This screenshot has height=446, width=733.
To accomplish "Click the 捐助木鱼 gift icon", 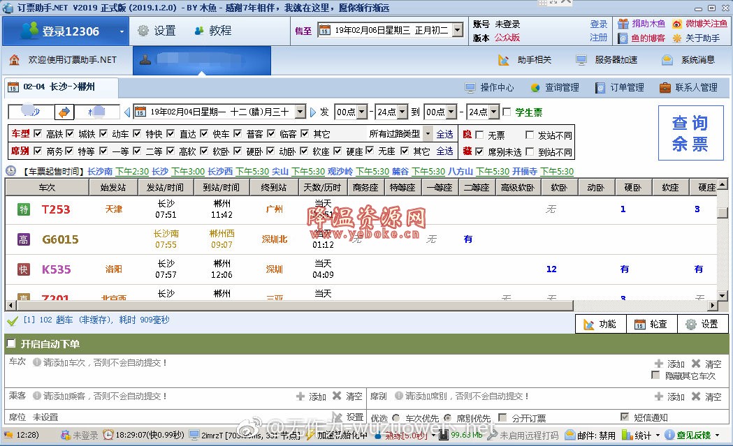I will [623, 24].
